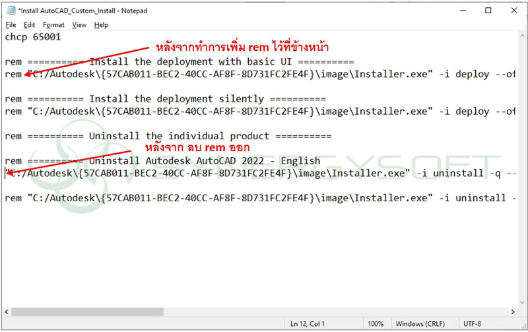Click 'Windows (CRLF)' status bar entry

[x=420, y=324]
